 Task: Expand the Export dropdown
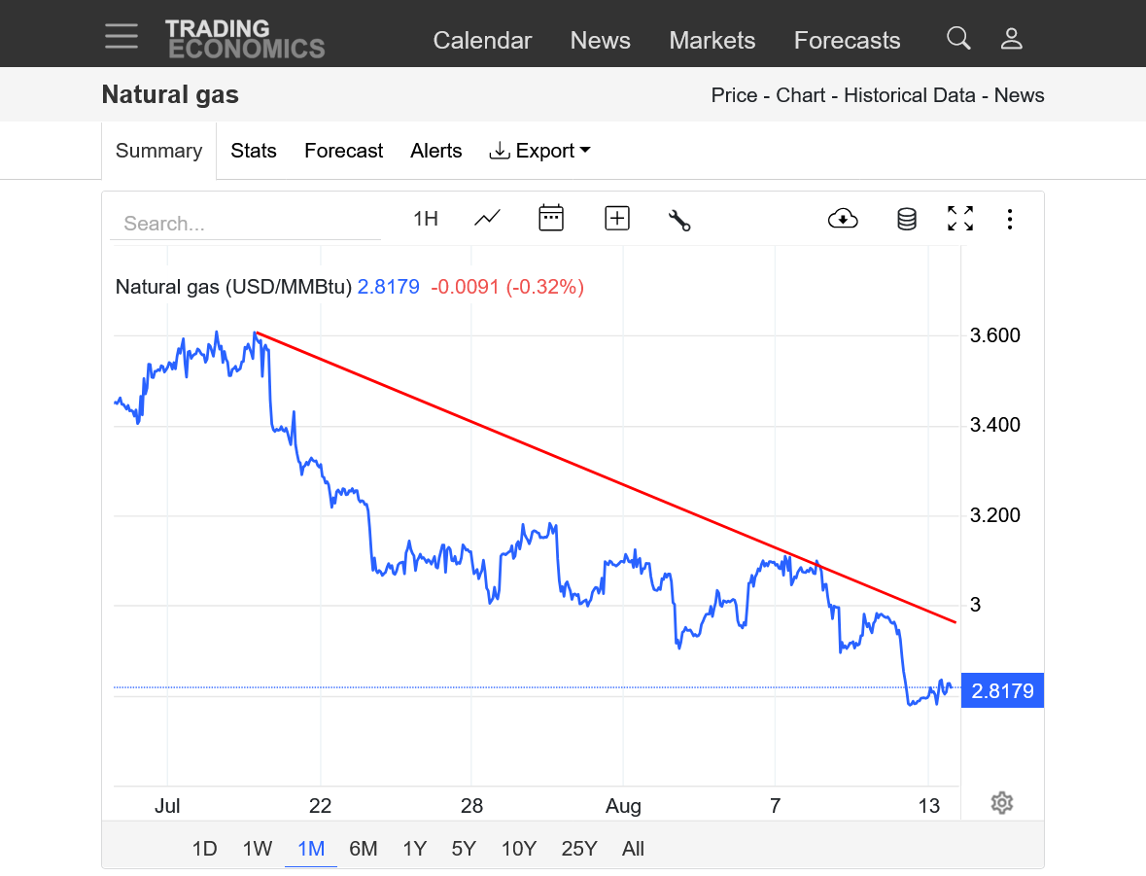click(540, 151)
